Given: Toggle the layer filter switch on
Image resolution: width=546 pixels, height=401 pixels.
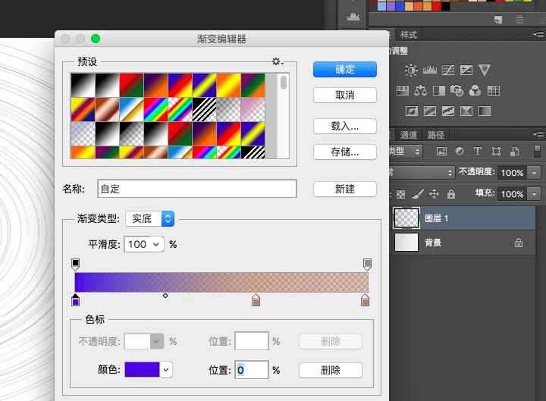Looking at the screenshot, I should (538, 152).
